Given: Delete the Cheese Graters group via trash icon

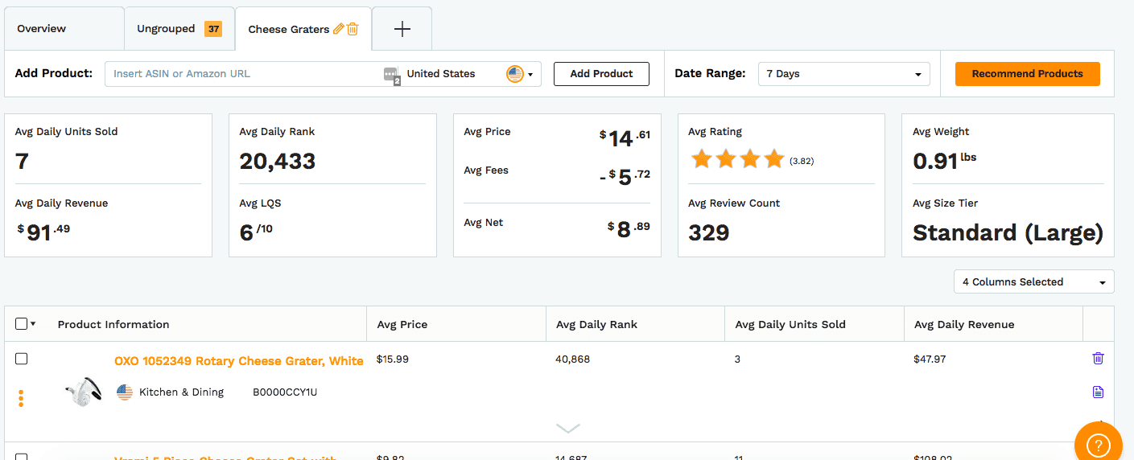Looking at the screenshot, I should (353, 29).
